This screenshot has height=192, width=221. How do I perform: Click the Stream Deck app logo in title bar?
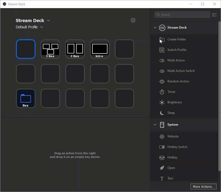pyautogui.click(x=4, y=4)
